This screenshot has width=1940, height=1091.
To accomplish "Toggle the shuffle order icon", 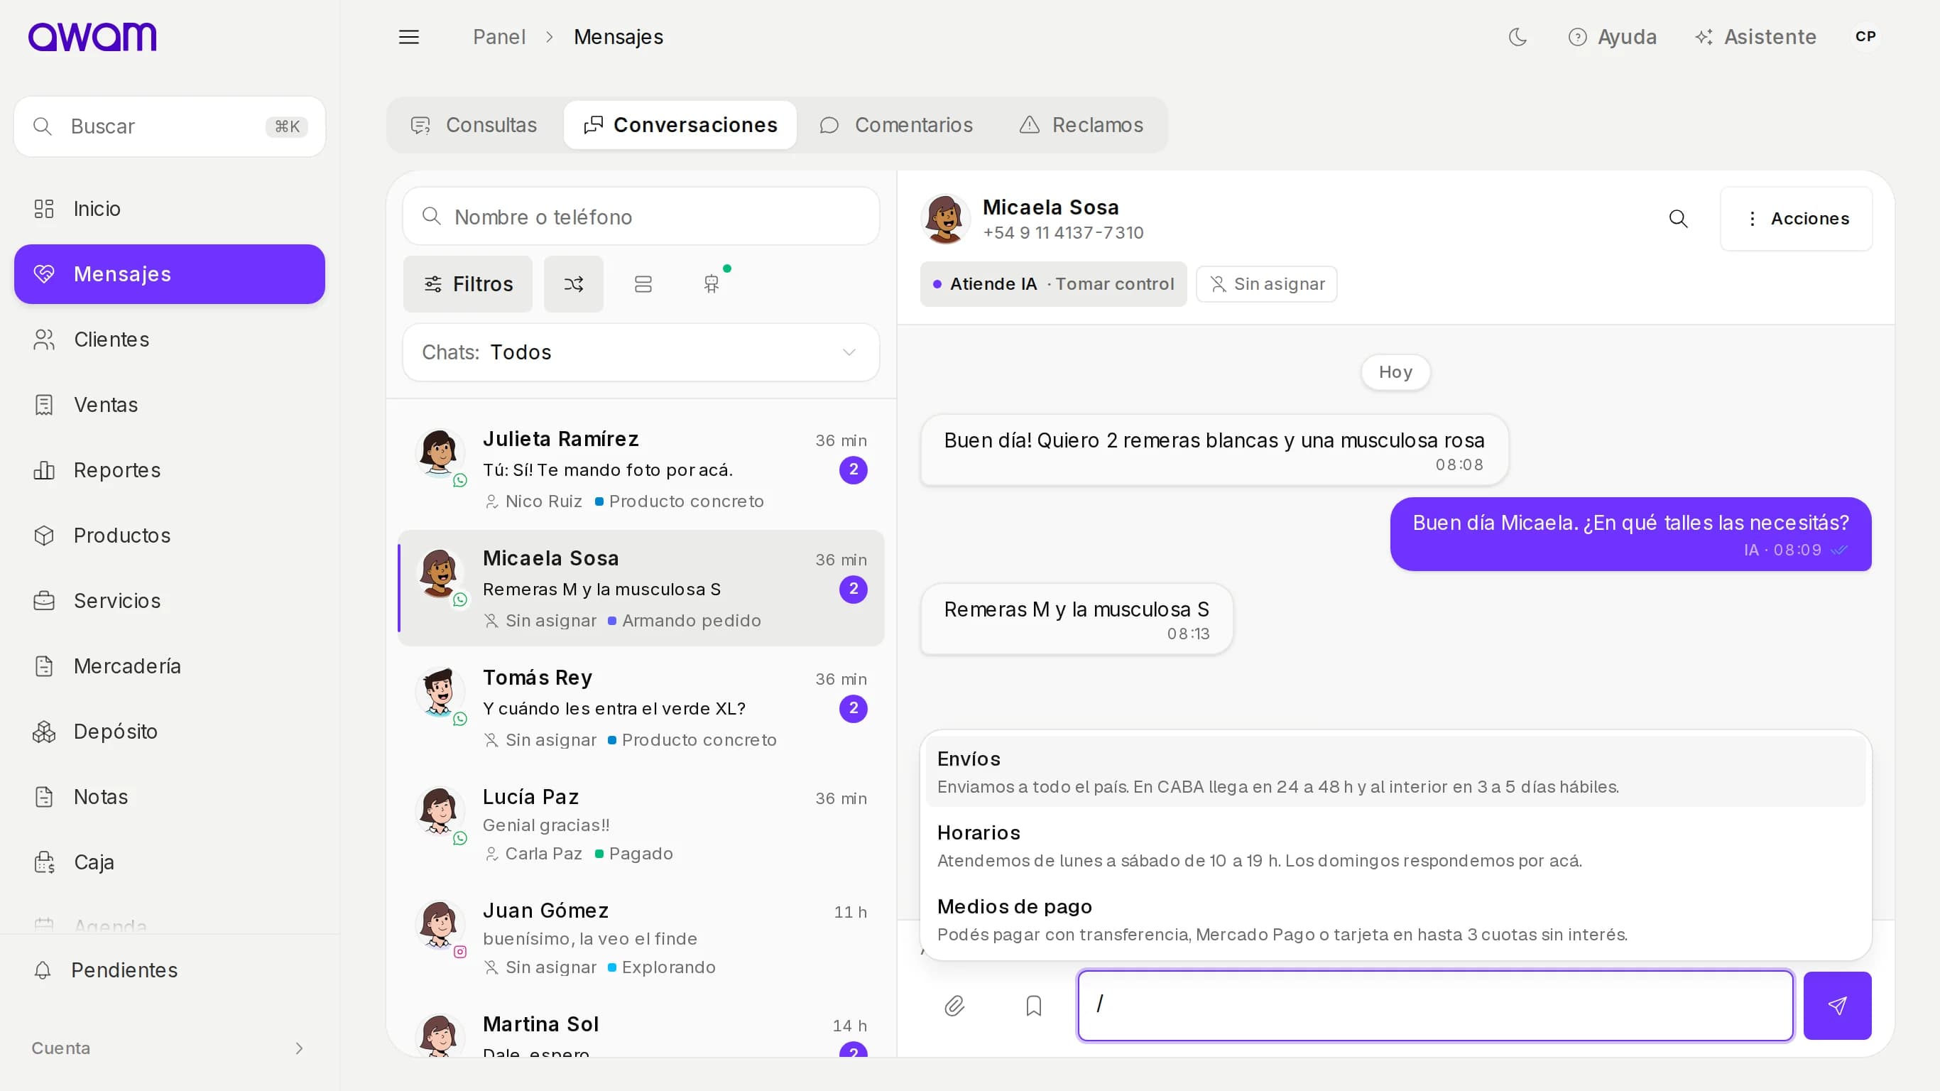I will (574, 284).
